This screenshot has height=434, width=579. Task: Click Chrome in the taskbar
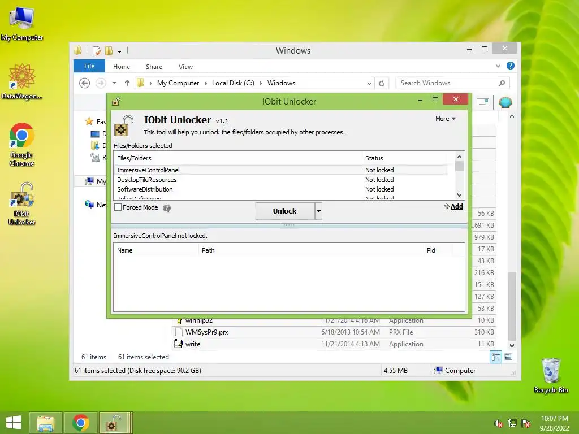[81, 423]
